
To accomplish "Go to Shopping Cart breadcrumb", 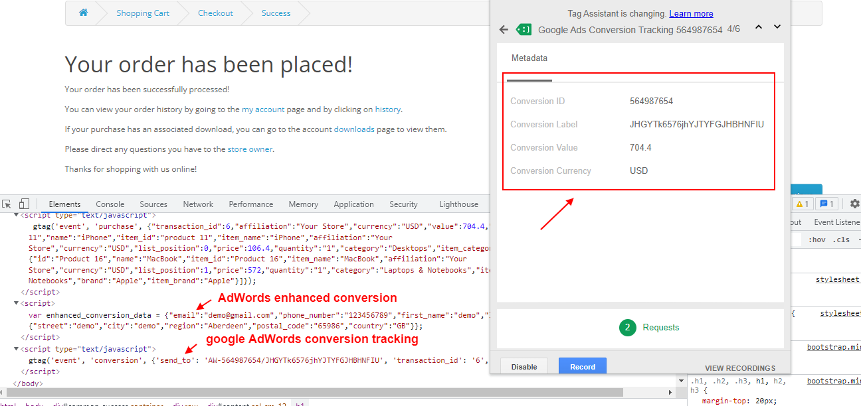I will [143, 13].
